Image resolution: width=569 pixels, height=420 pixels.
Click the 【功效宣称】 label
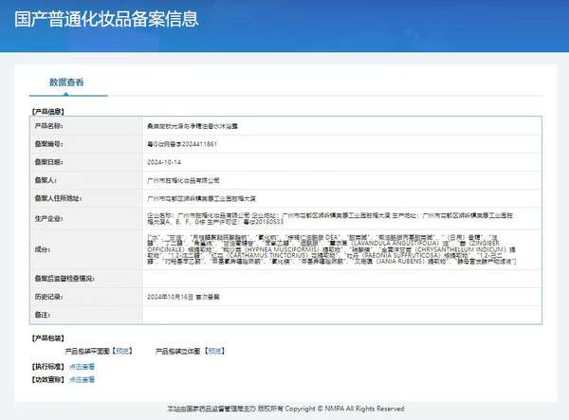[48, 380]
